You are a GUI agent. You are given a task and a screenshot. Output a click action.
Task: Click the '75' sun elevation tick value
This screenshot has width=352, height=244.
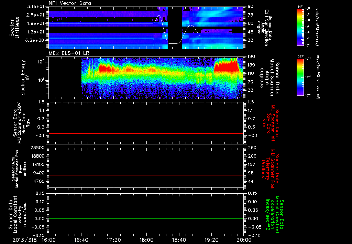(251, 15)
